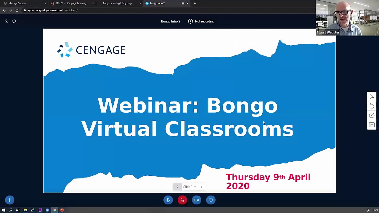The width and height of the screenshot is (379, 213).
Task: Launch Internet Explorer from the taskbar
Action: 33,210
